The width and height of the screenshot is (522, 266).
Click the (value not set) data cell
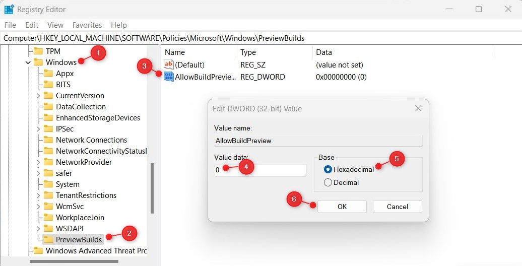(340, 64)
